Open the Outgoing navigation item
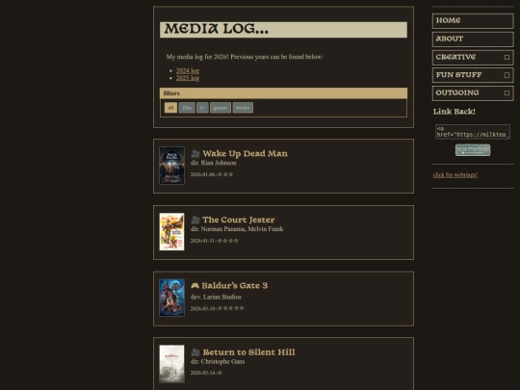520x390 pixels. [x=473, y=92]
